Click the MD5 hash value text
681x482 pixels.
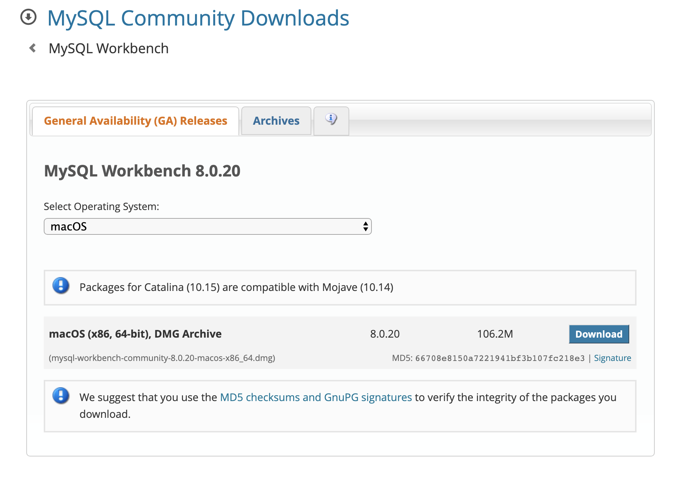(x=500, y=358)
